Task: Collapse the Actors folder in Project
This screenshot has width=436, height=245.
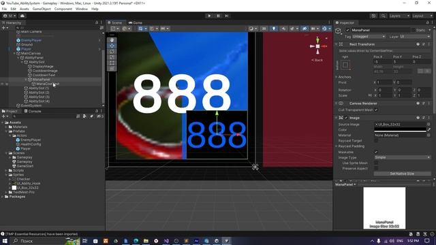Action: 10,135
